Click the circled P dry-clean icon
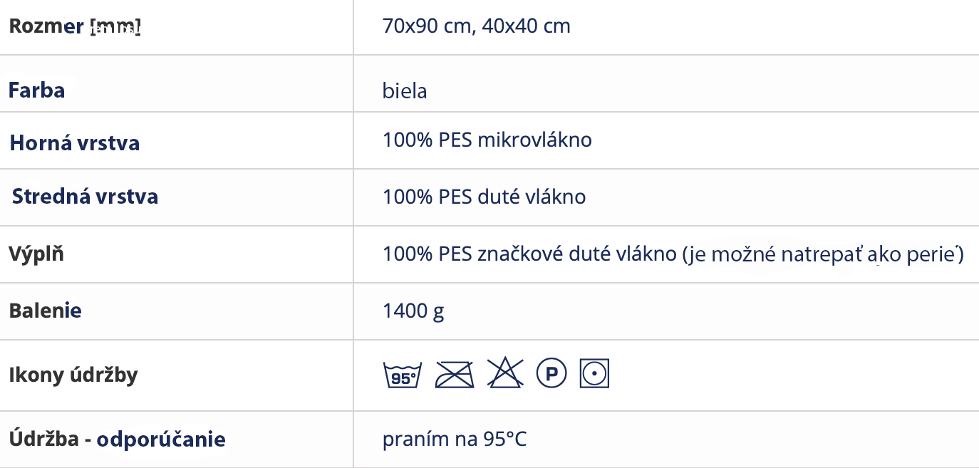The width and height of the screenshot is (979, 468). click(551, 373)
